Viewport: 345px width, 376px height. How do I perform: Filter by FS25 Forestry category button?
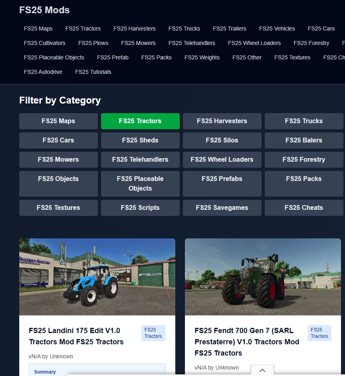[304, 159]
